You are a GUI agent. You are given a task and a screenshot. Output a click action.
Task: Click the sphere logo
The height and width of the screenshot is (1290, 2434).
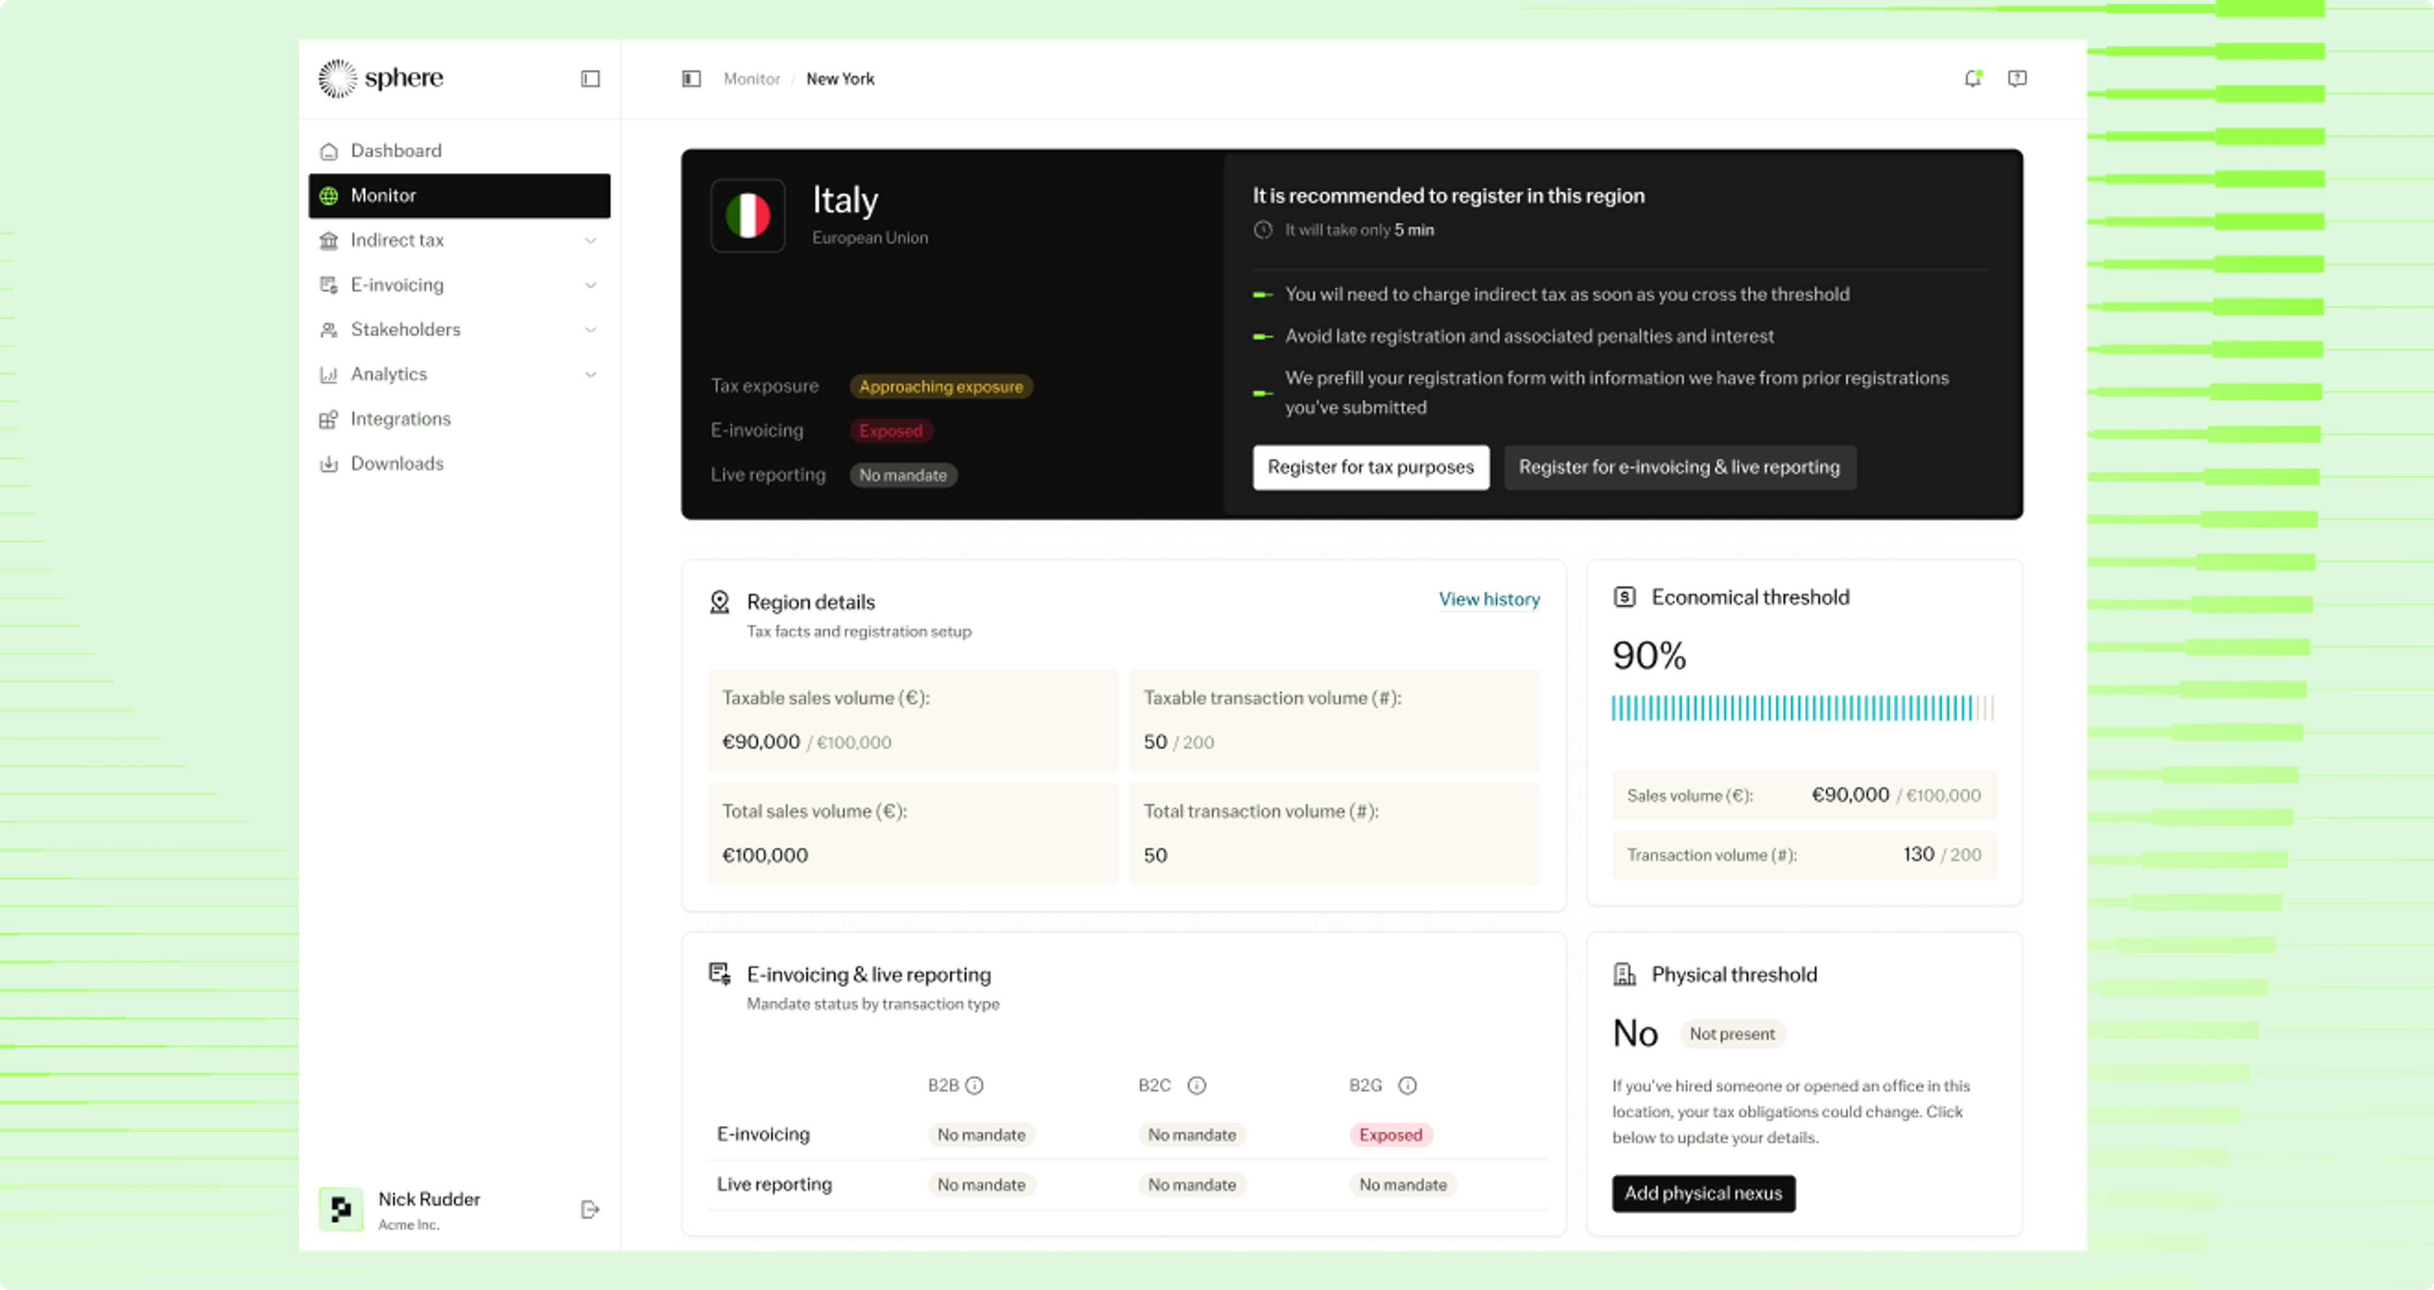click(x=380, y=79)
